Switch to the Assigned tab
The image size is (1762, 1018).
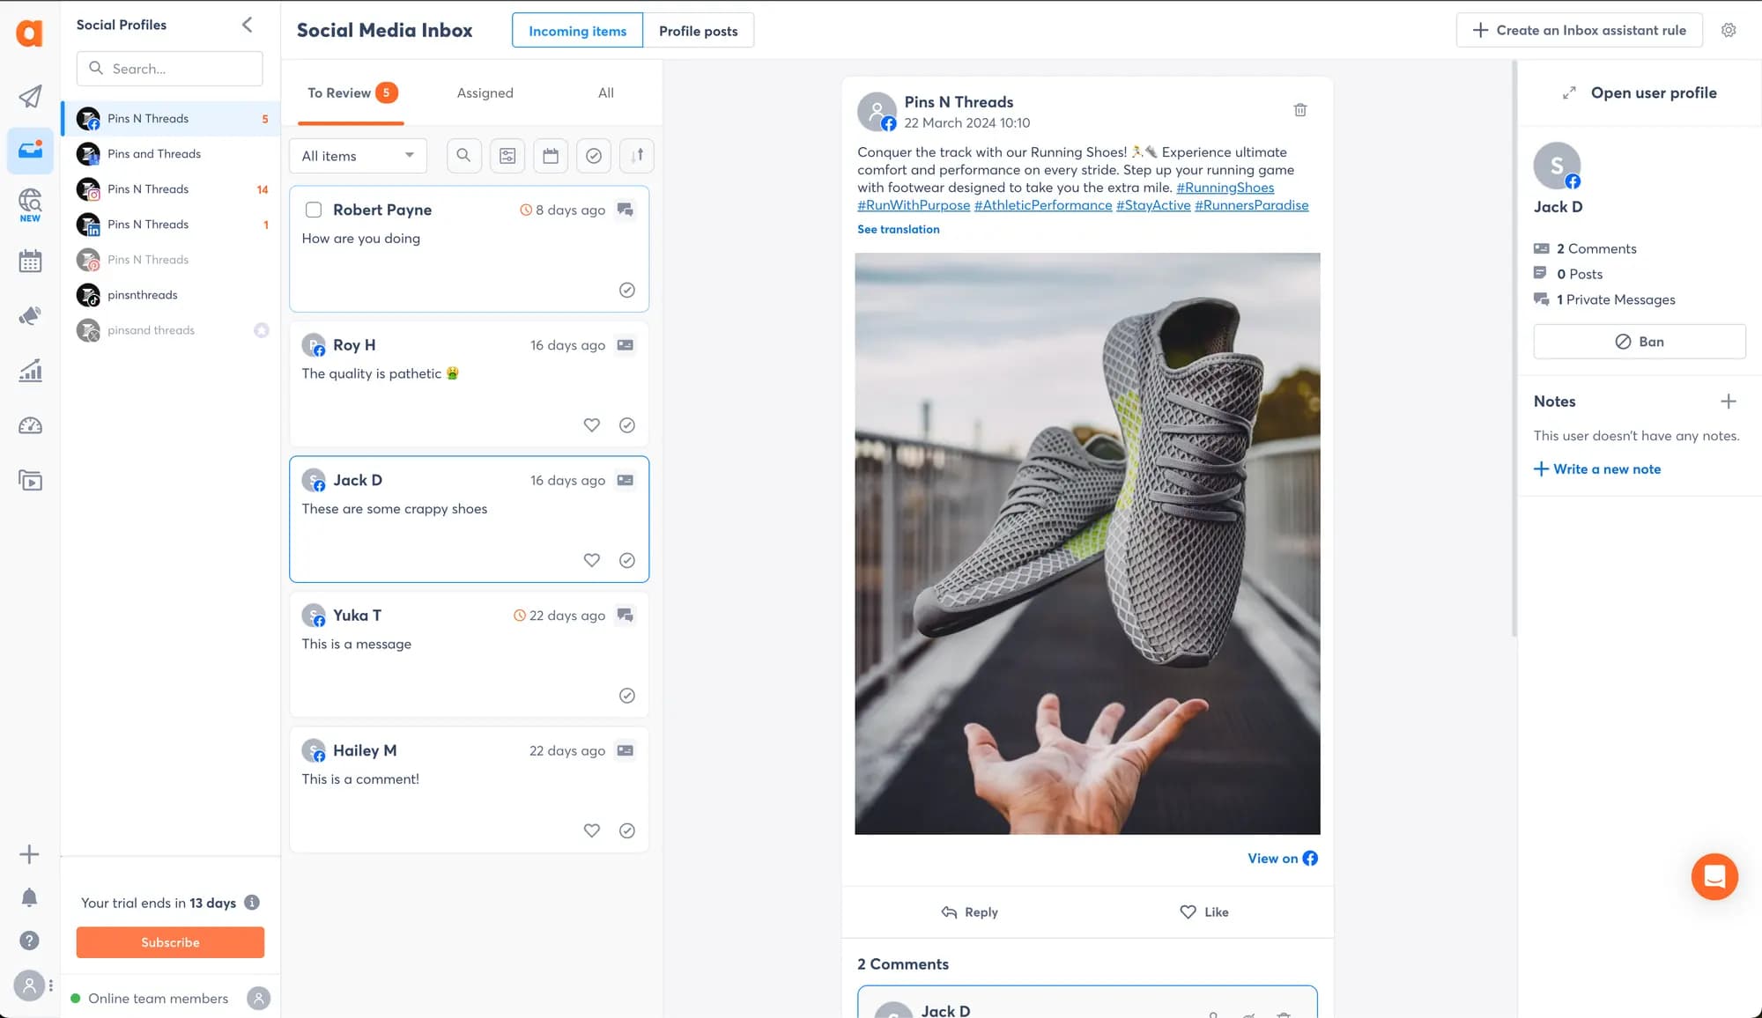(485, 92)
